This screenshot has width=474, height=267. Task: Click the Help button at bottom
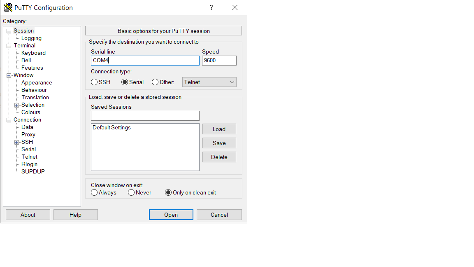click(76, 215)
